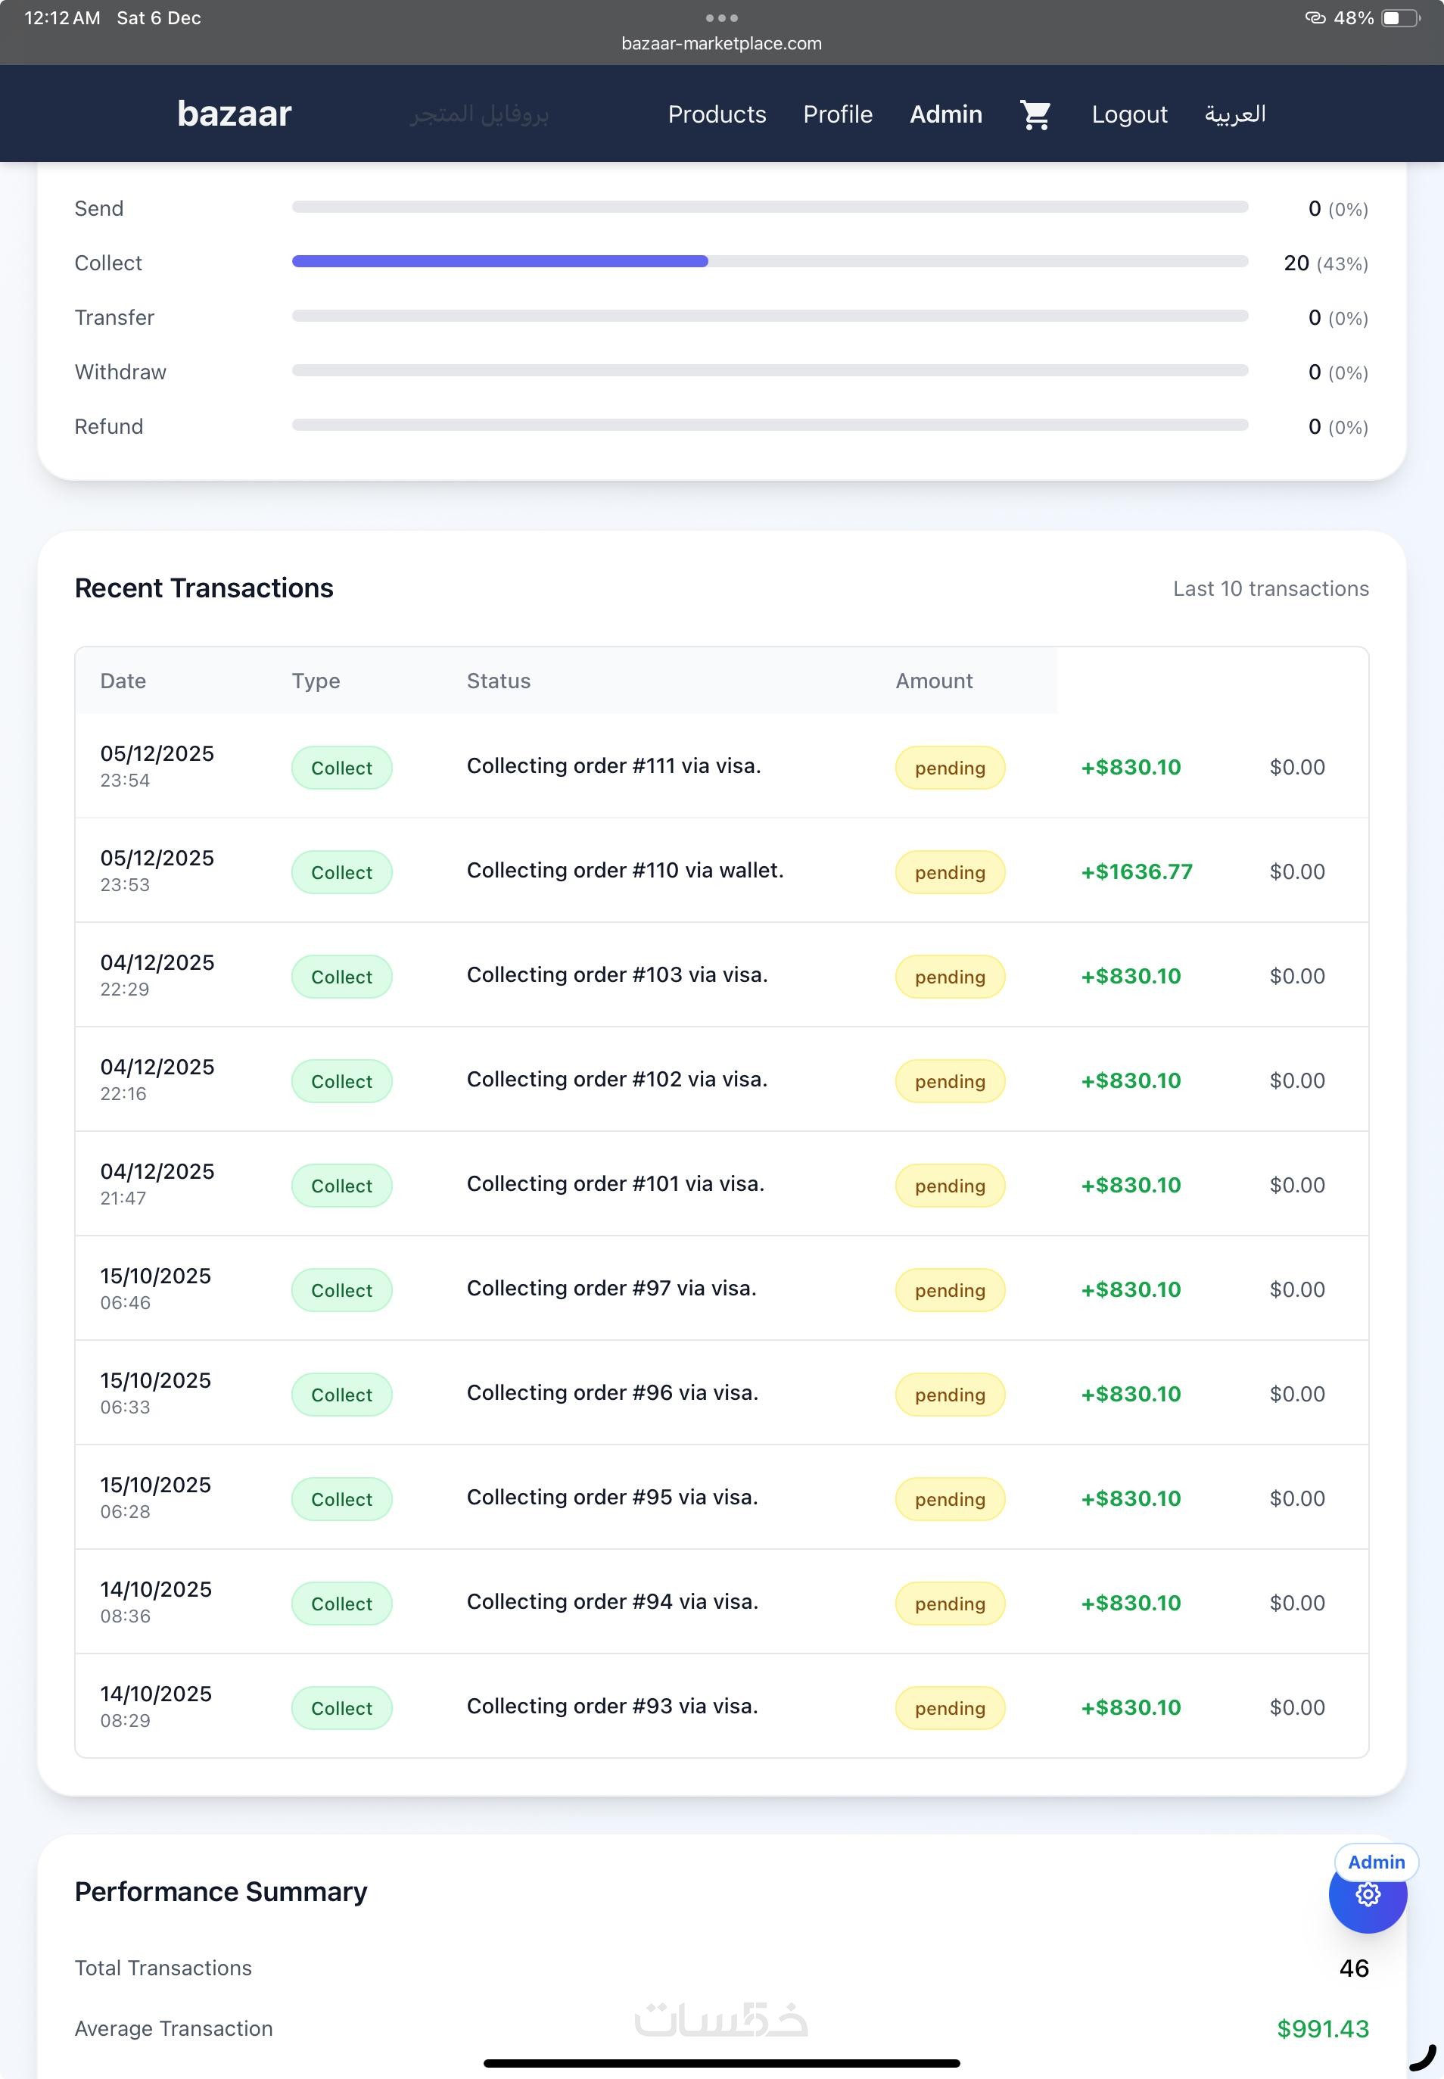Click the Collect progress bar

coord(769,261)
